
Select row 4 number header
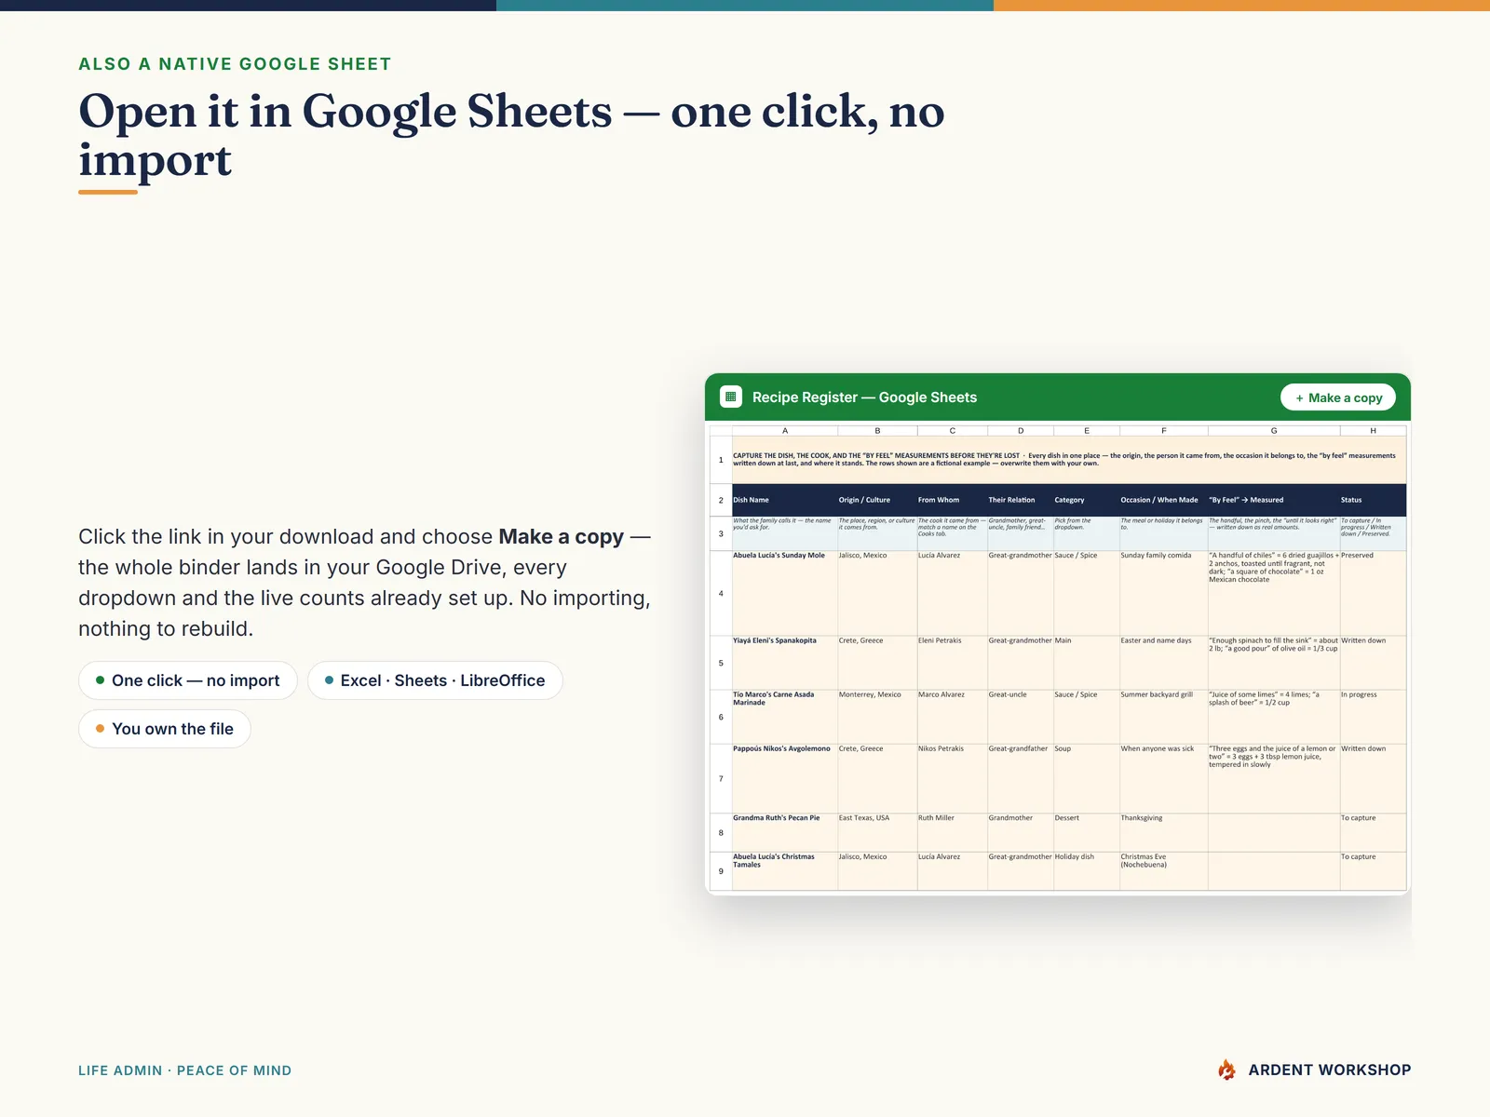pos(721,593)
